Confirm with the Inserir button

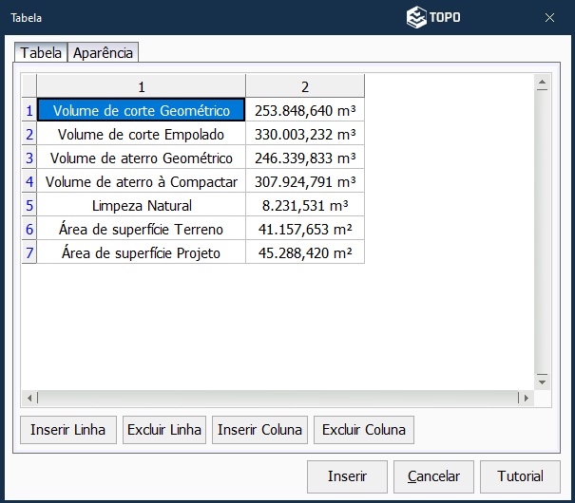[x=347, y=476]
